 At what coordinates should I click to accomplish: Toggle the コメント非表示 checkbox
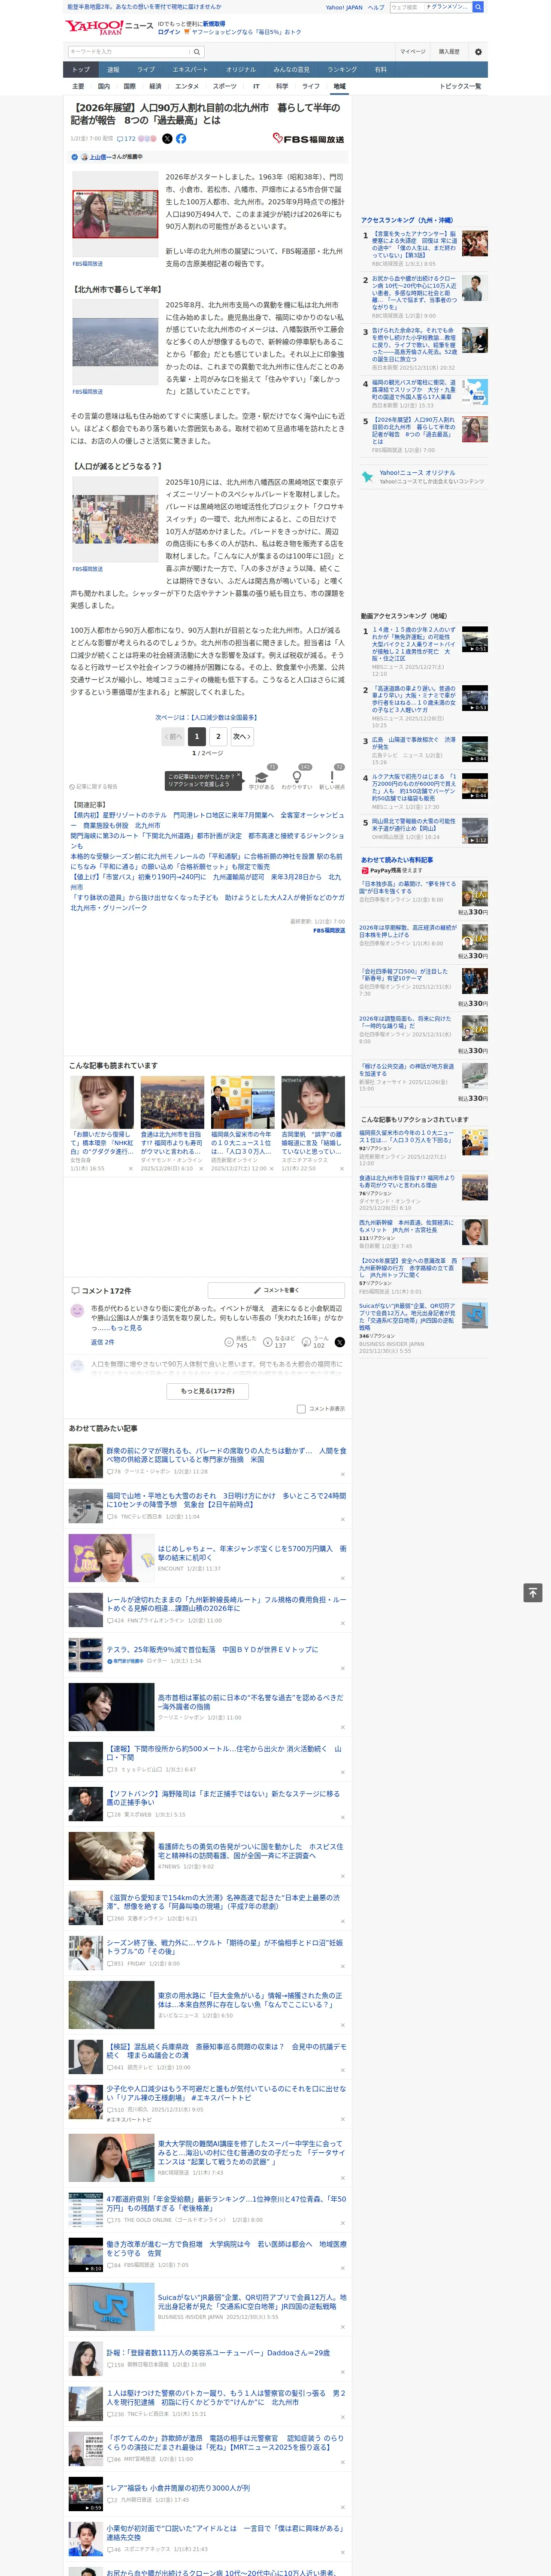click(301, 1409)
